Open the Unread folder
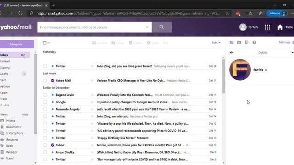 point(5,61)
